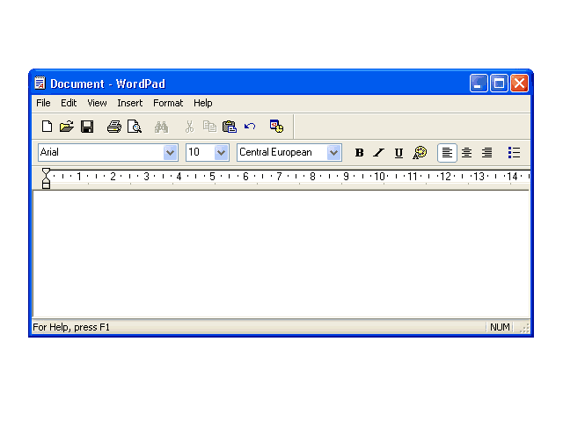Minimize the WordPad window
Viewport: 563px width, 429px height.
coord(479,84)
